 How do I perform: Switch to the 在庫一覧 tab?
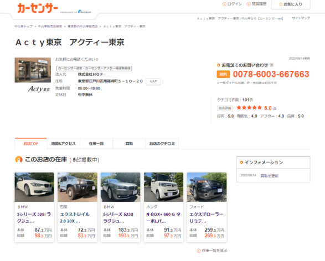point(96,143)
